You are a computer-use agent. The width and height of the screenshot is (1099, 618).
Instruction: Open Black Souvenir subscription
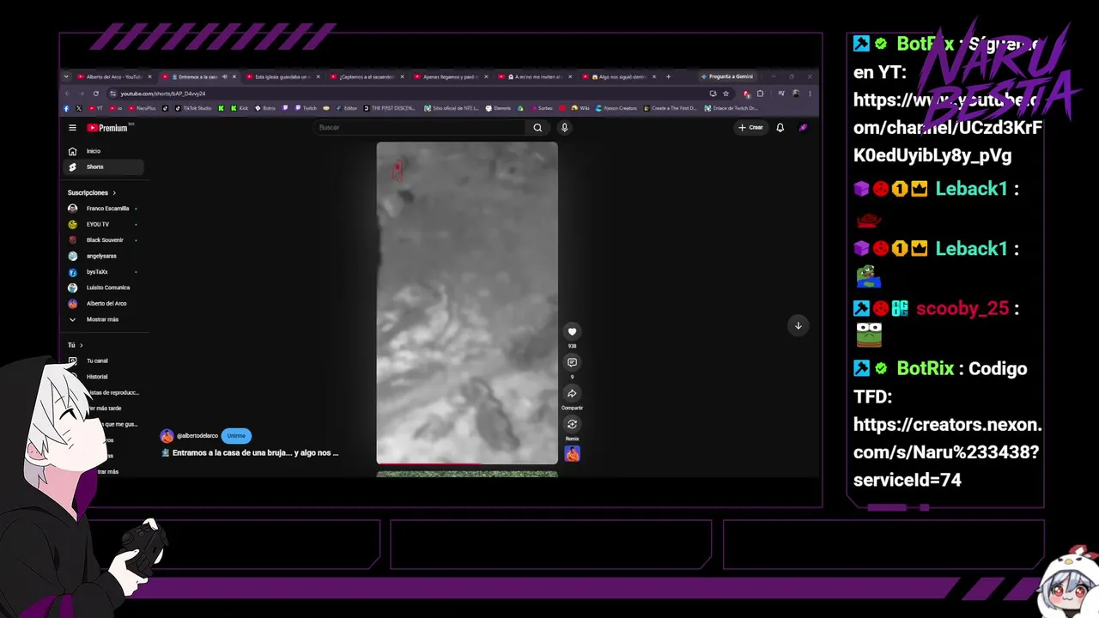[105, 240]
